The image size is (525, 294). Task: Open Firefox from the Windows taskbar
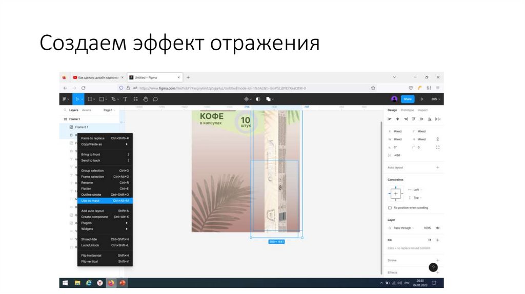point(111,283)
